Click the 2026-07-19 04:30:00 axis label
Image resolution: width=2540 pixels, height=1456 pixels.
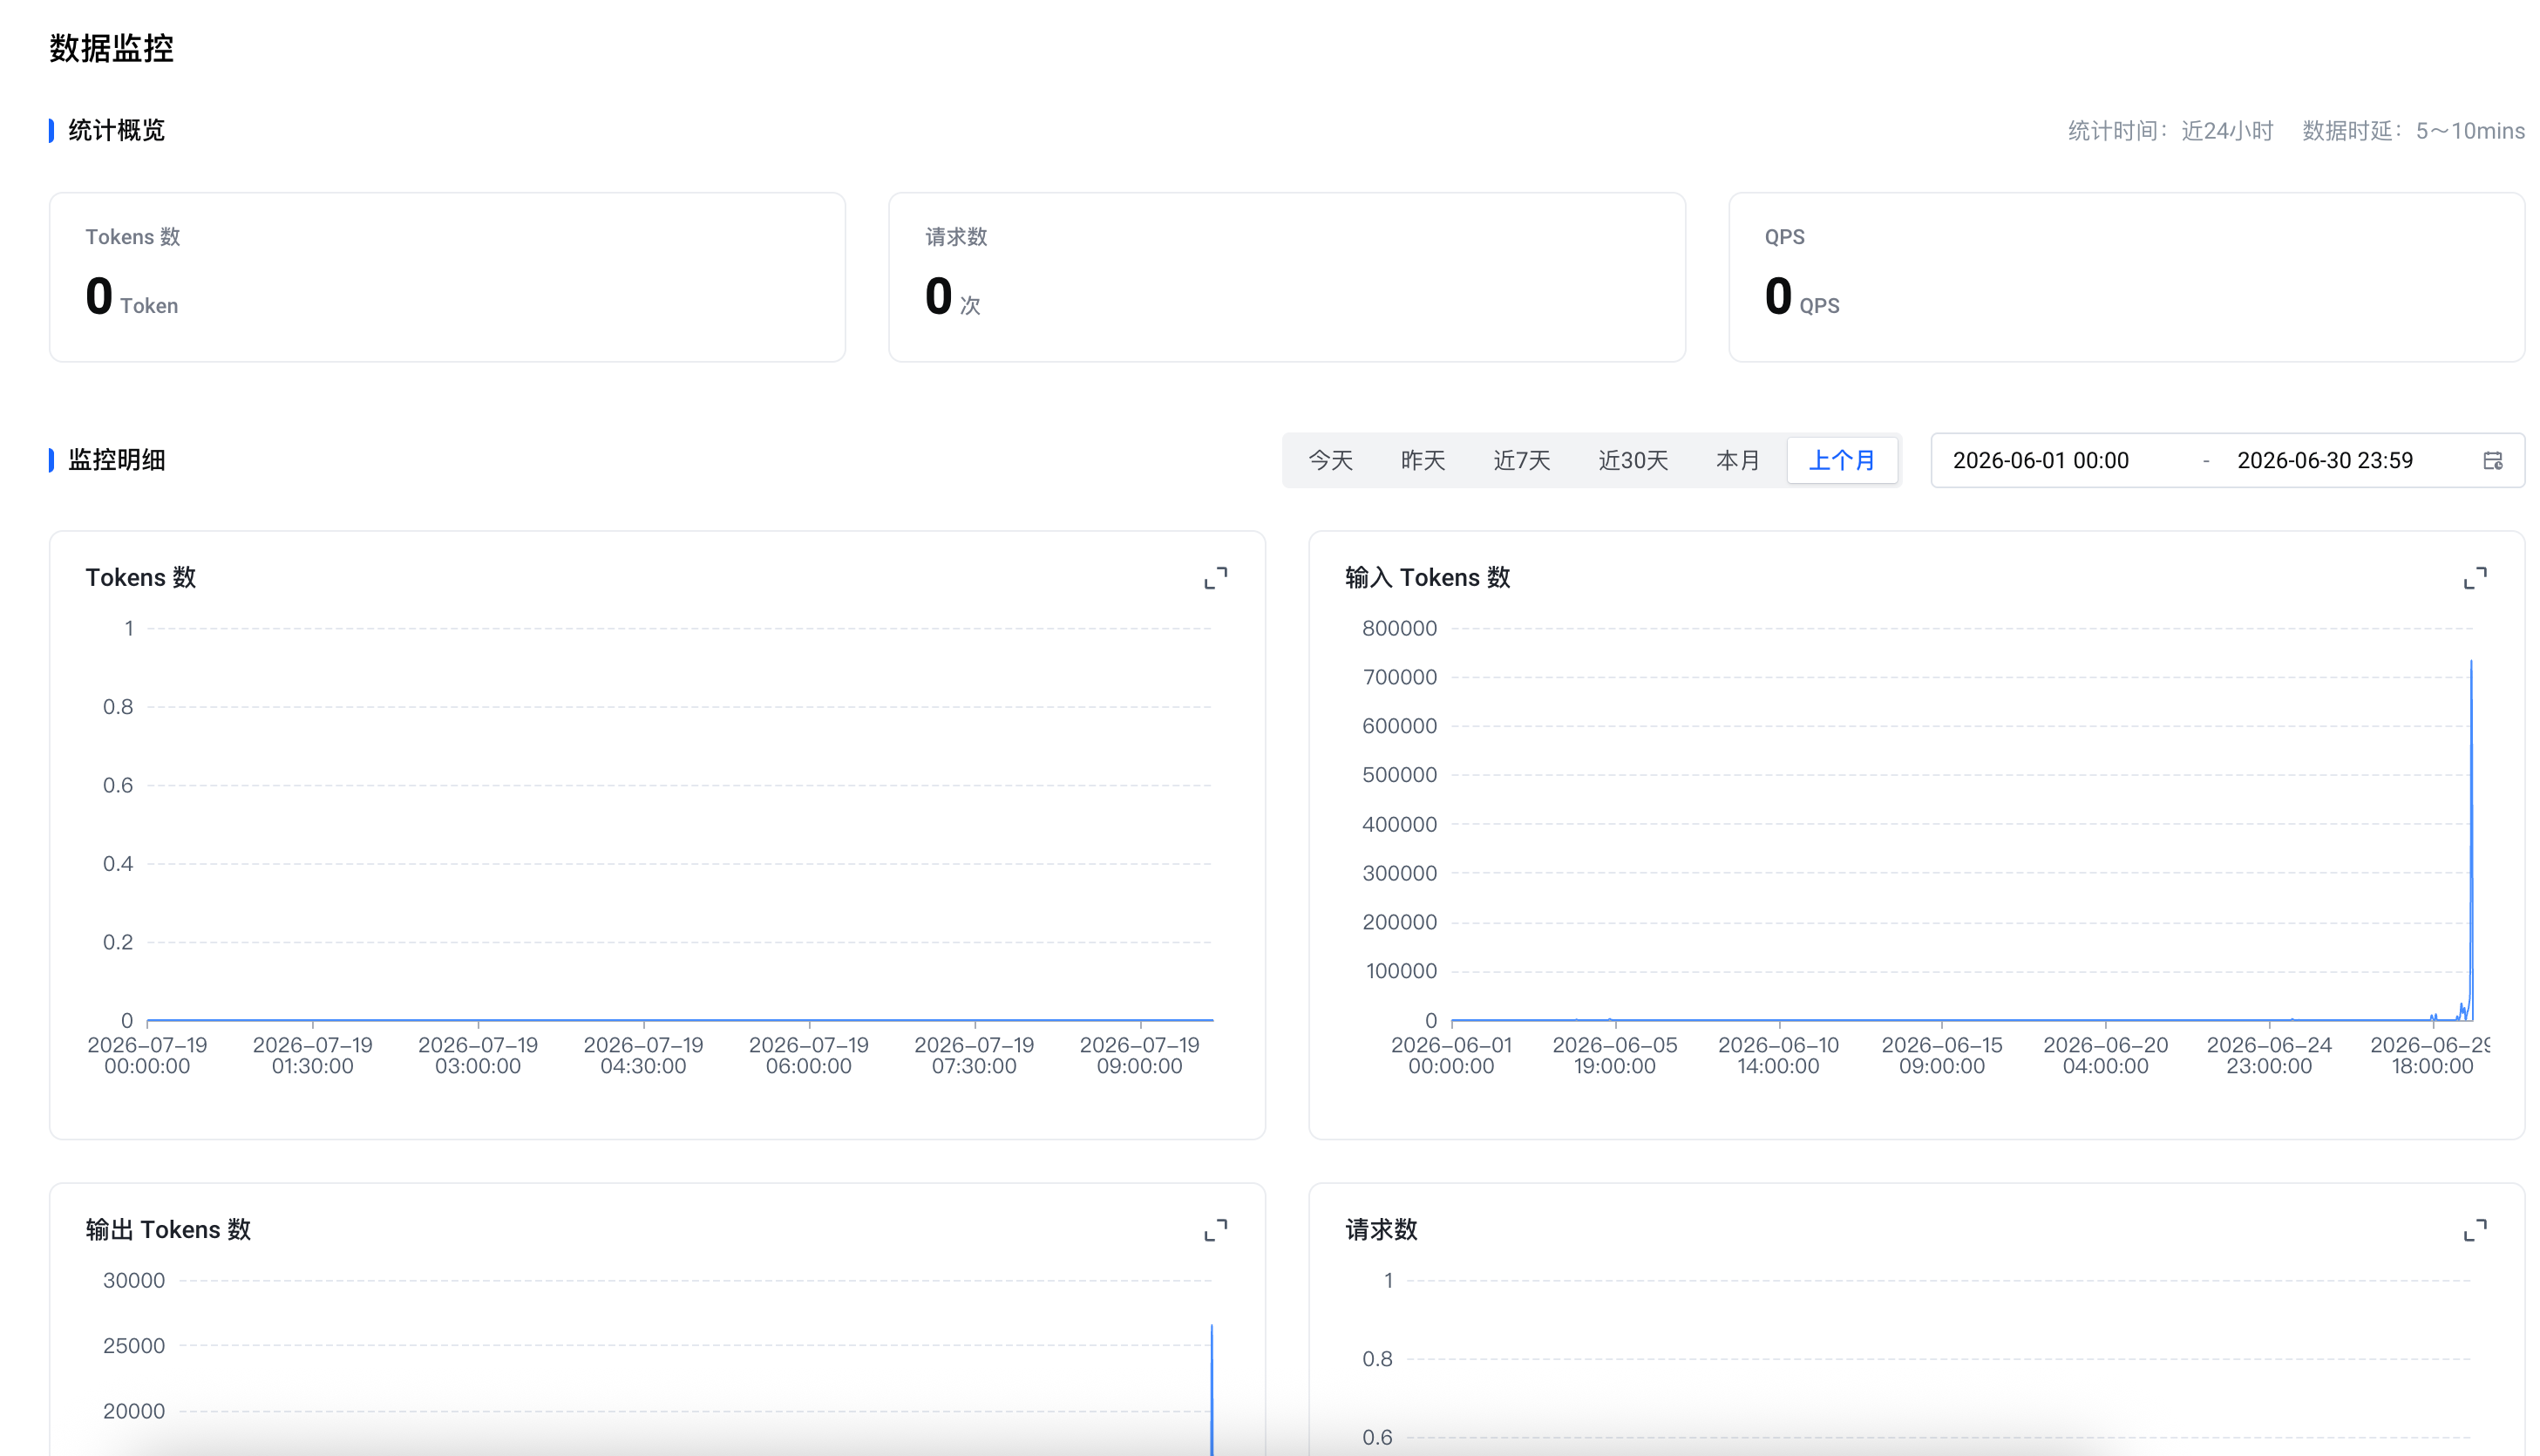click(642, 1055)
